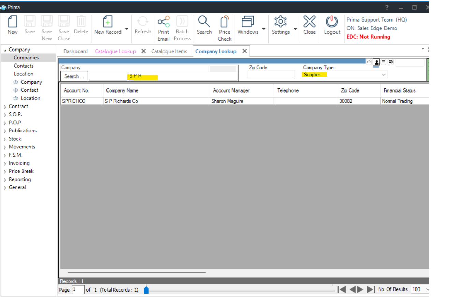The image size is (455, 297).
Task: Open Settings dropdown arrow
Action: pyautogui.click(x=295, y=29)
